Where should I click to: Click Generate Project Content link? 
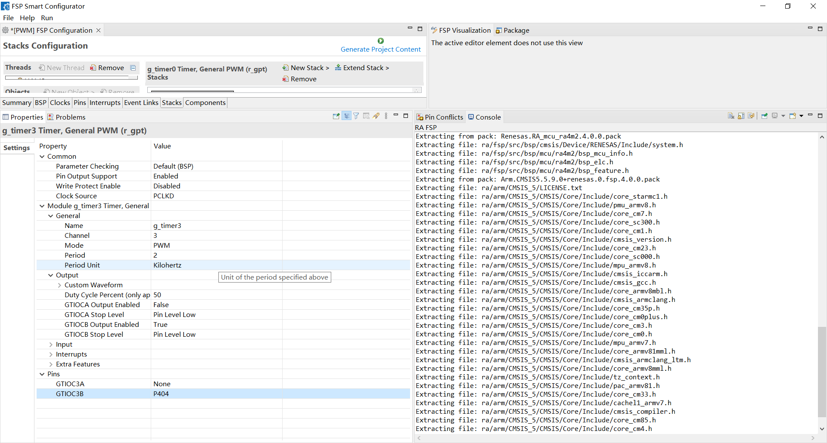tap(381, 49)
